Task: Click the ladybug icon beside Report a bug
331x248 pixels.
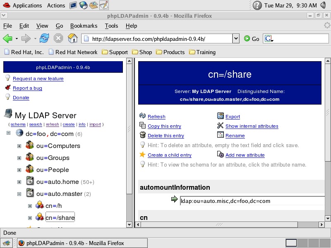Action: click(8, 88)
